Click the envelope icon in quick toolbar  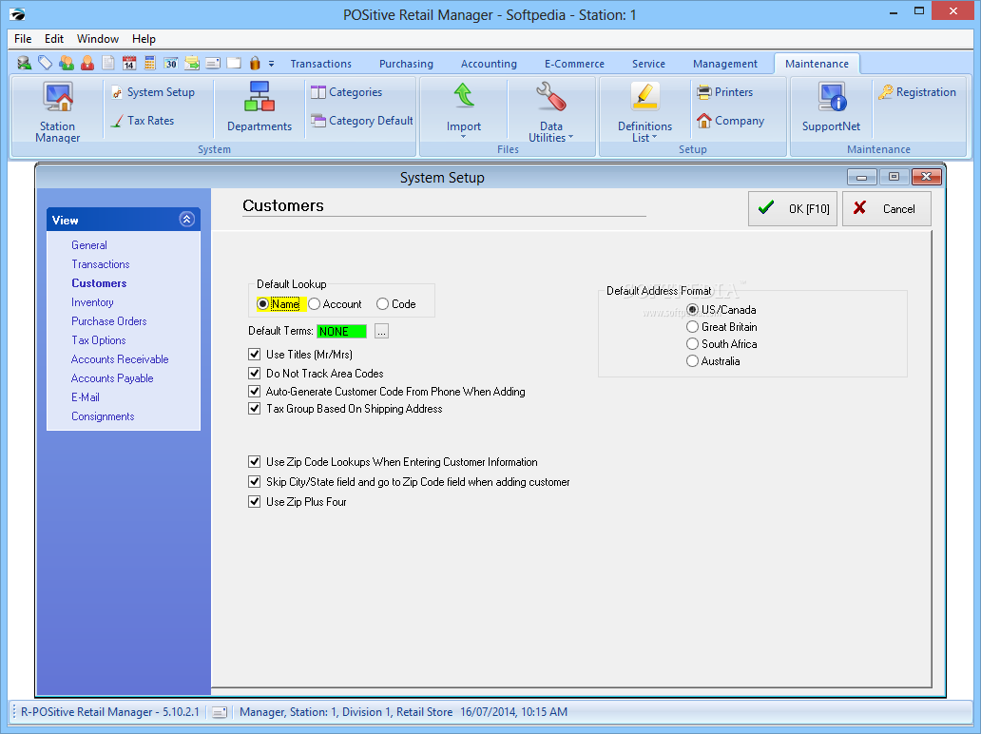[x=213, y=63]
